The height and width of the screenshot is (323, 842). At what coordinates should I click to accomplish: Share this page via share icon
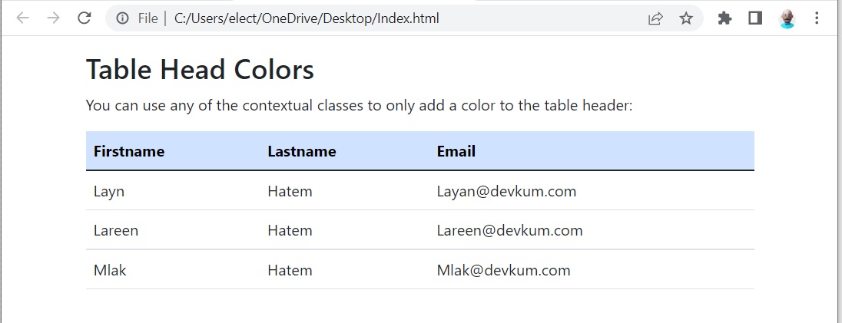tap(655, 18)
